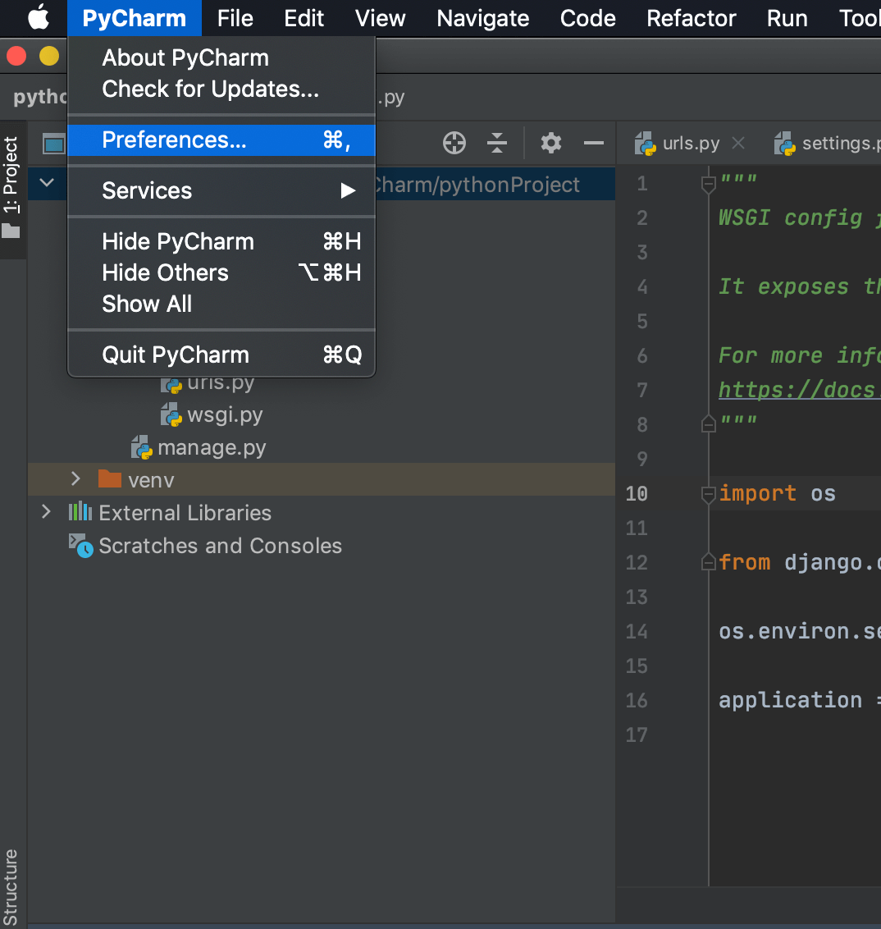Toggle the Structure tool window
The height and width of the screenshot is (929, 881).
pyautogui.click(x=11, y=888)
